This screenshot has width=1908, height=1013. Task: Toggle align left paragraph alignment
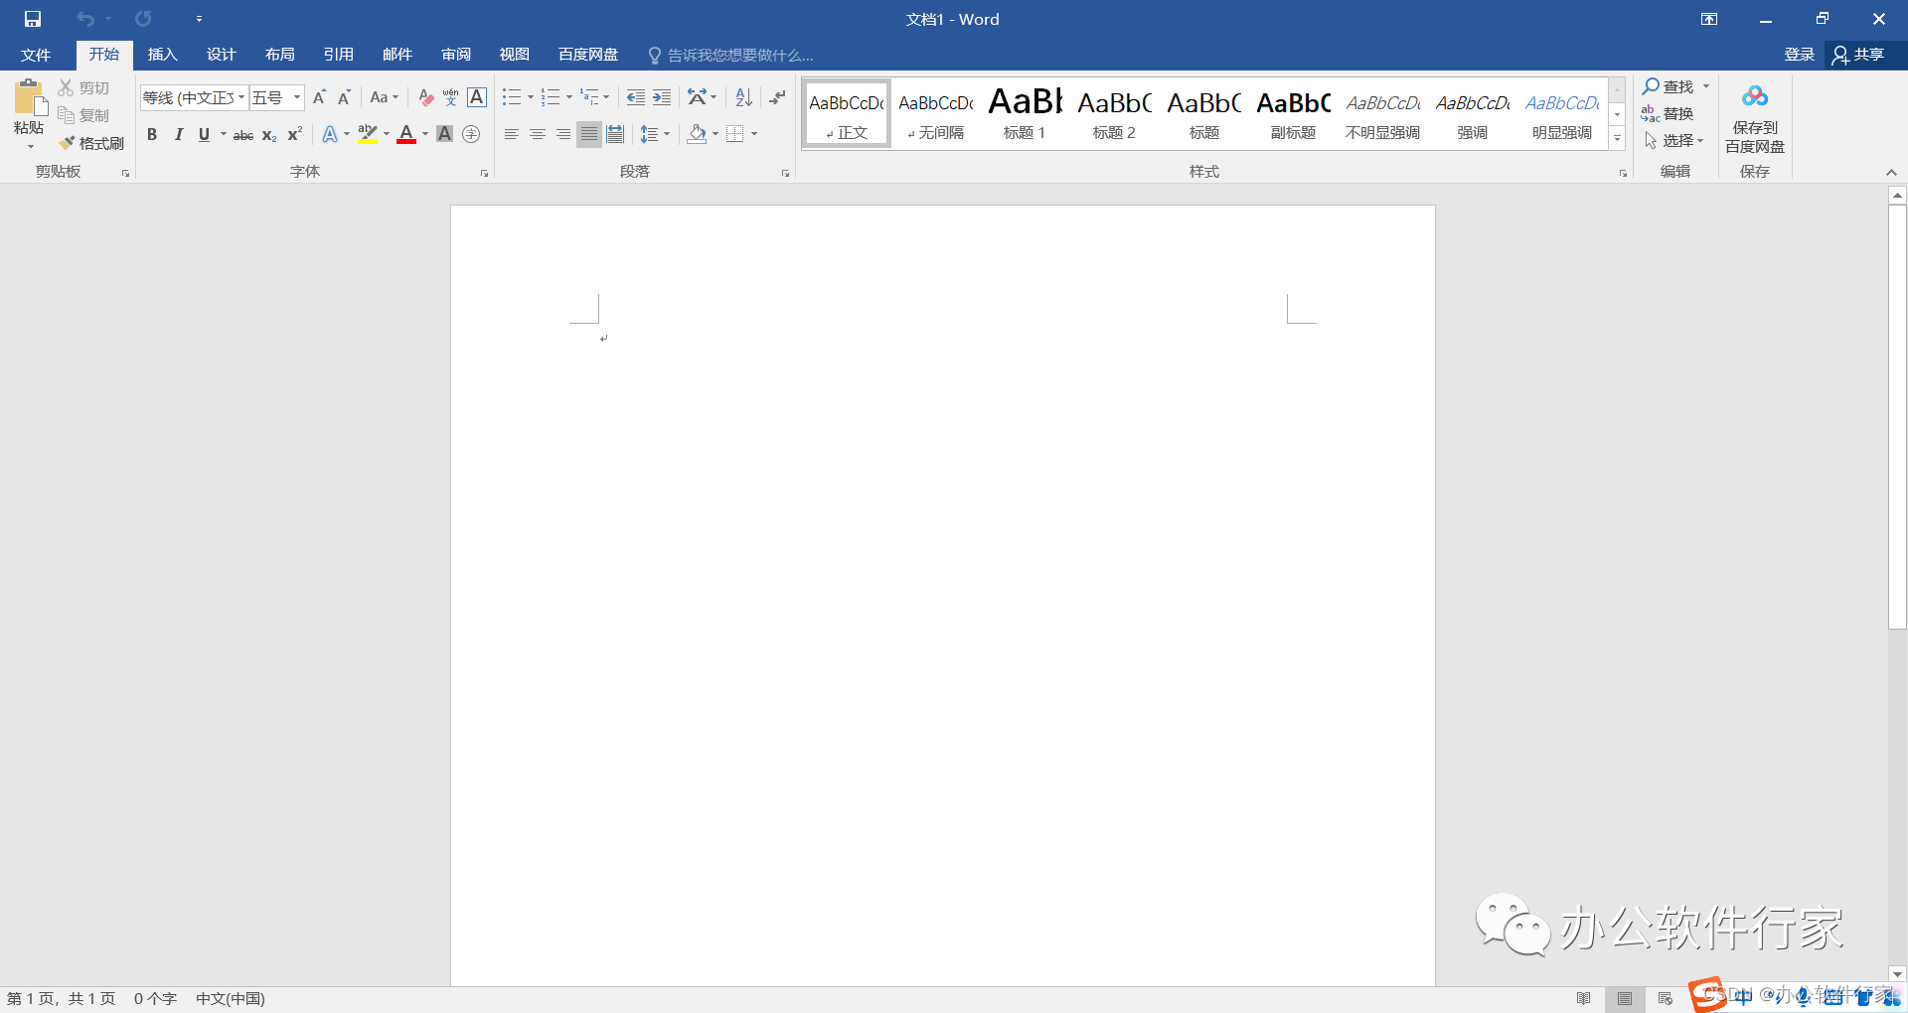point(512,134)
